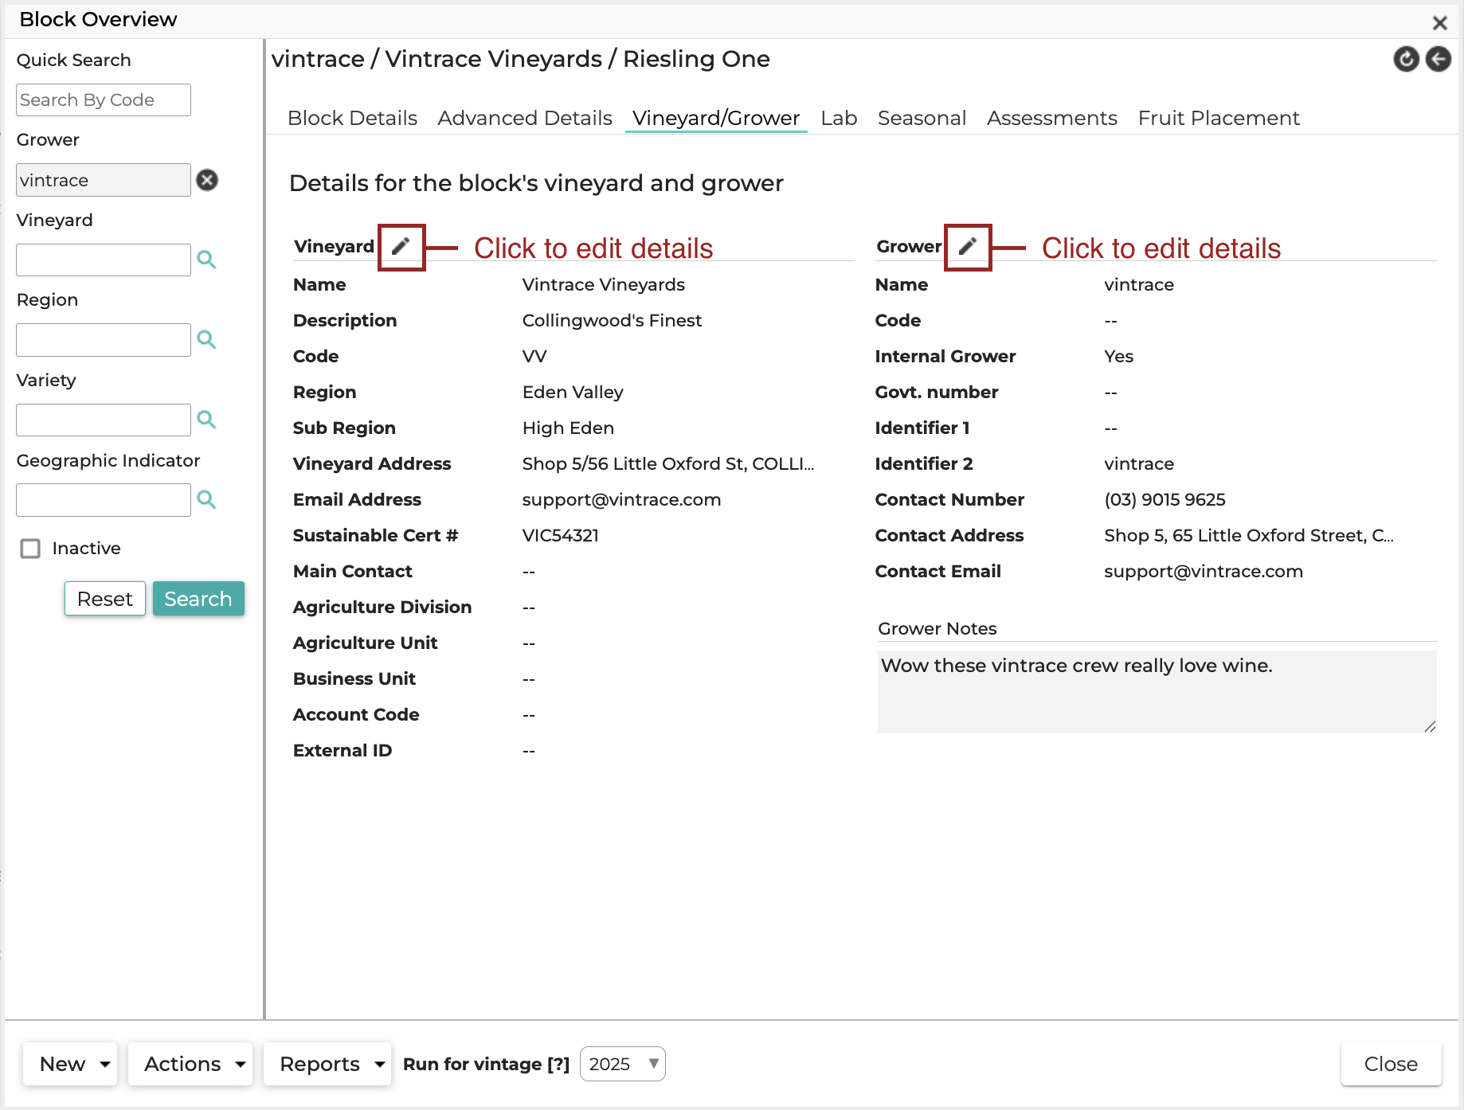
Task: Close the Block Overview window
Action: [x=1440, y=23]
